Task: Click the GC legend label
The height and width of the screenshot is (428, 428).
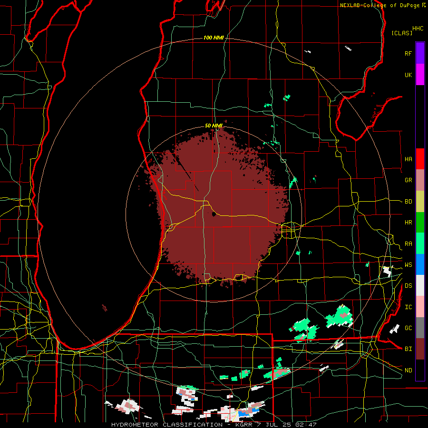Action: 408,328
